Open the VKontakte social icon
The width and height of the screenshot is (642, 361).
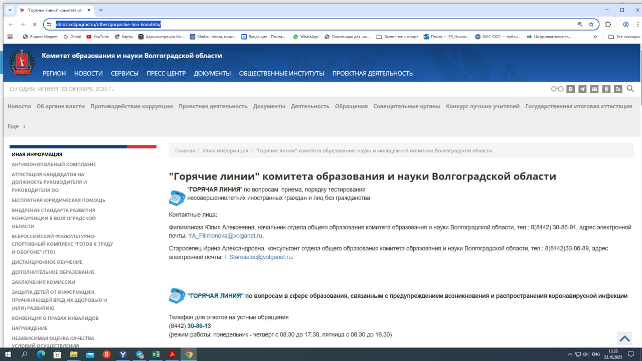coord(570,89)
